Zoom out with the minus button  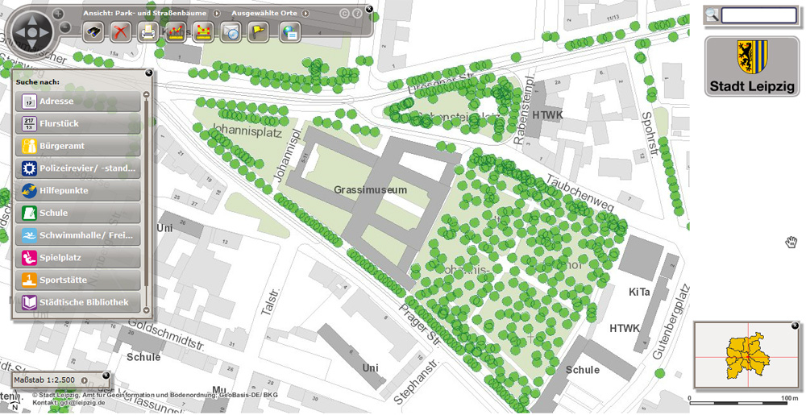pos(65,27)
